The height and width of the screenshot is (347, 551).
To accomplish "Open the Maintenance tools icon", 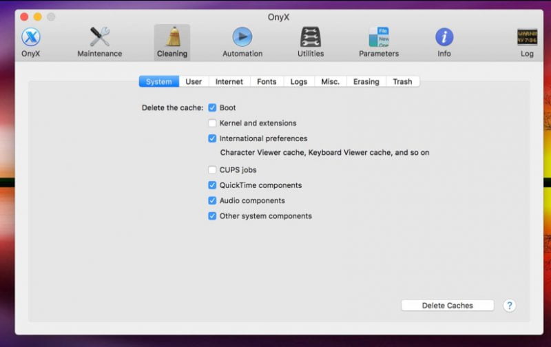I will tap(99, 36).
